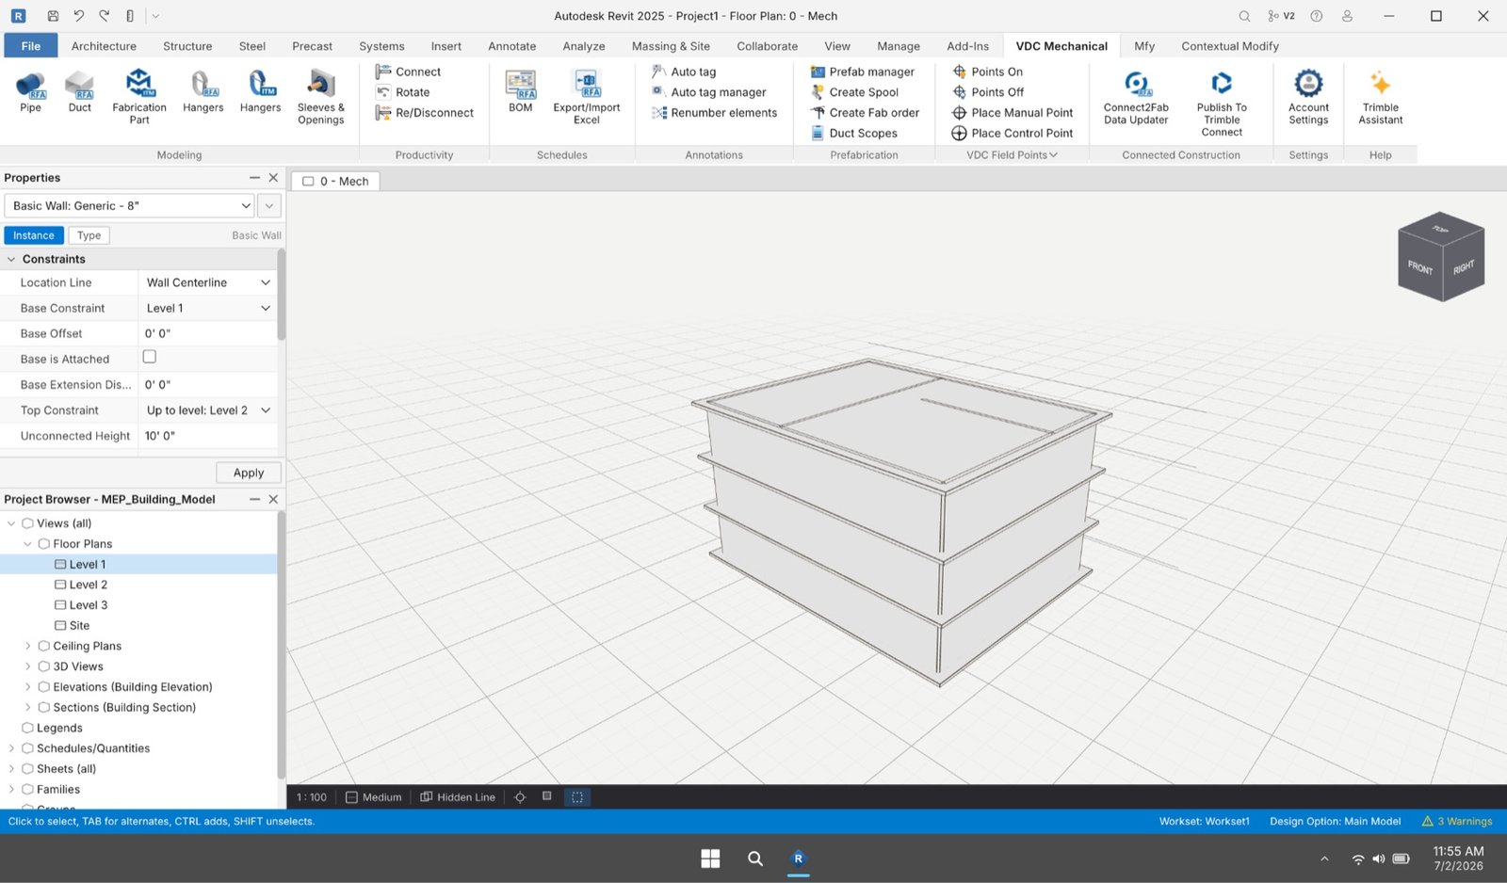Viewport: 1507px width, 883px height.
Task: Select the Pipe tool in Modeling
Action: point(30,92)
